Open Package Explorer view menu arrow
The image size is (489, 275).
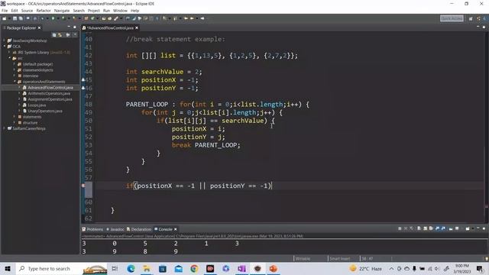pos(75,35)
